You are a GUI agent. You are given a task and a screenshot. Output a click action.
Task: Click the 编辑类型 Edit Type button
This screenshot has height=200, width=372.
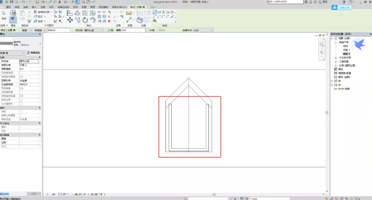click(x=33, y=53)
